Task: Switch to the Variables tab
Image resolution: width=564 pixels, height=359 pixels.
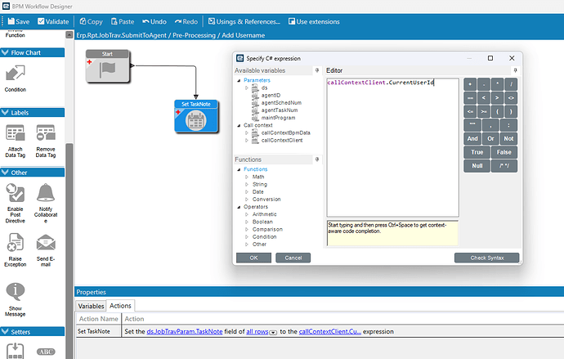Action: point(91,306)
